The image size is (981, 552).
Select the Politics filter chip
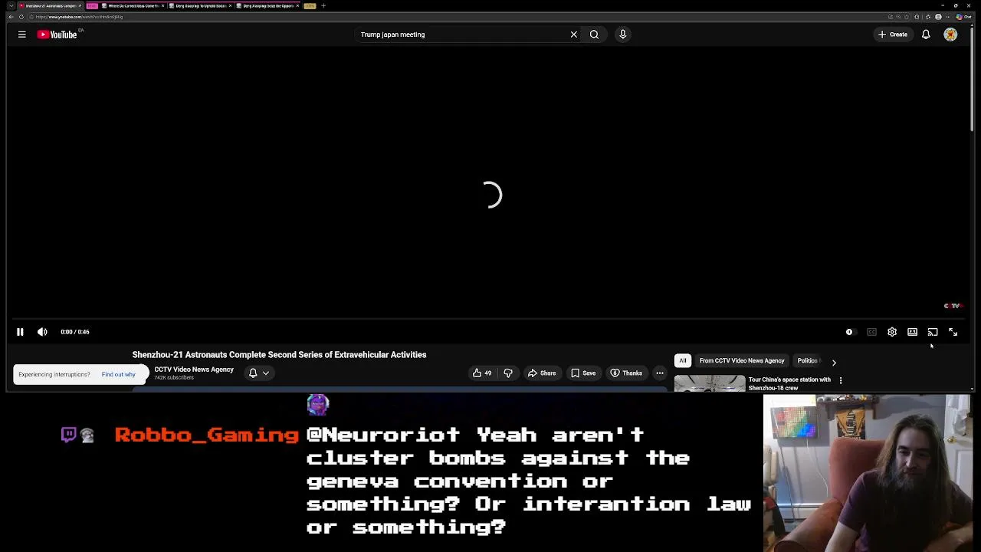(x=807, y=360)
